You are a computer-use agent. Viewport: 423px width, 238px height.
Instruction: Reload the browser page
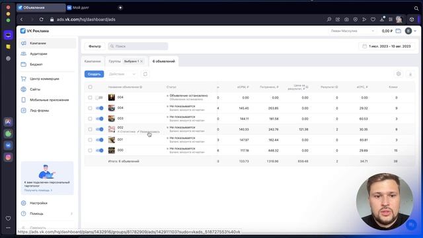pyautogui.click(x=41, y=19)
